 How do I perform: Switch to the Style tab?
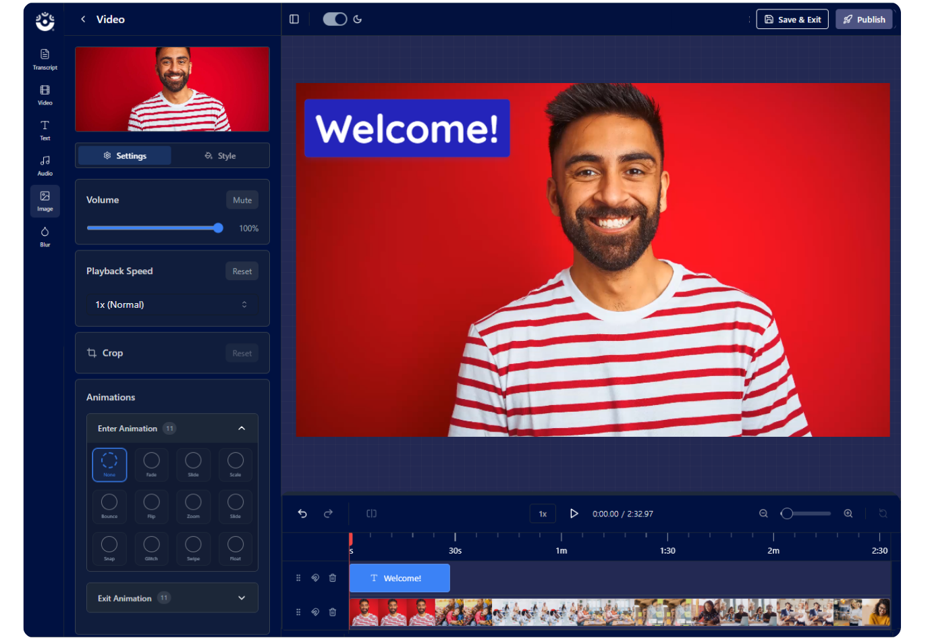(220, 156)
